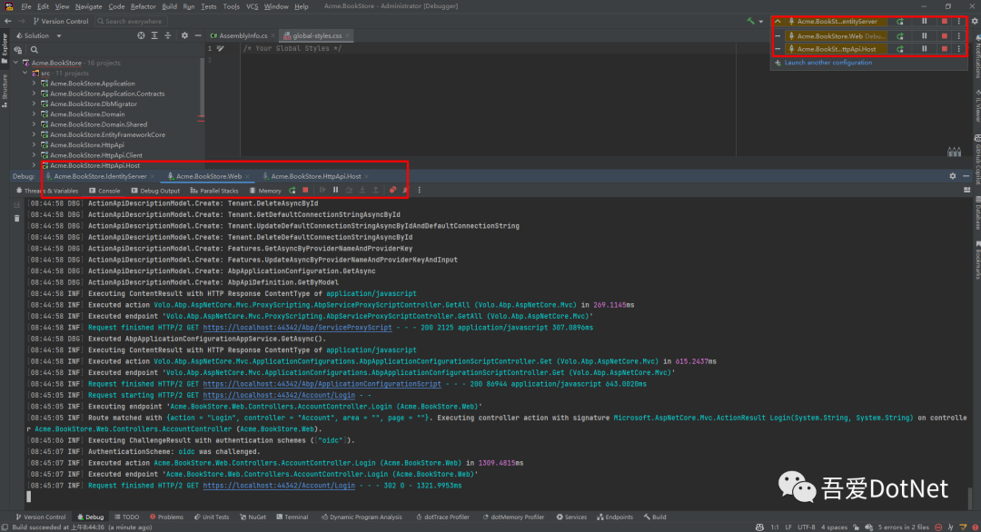
Task: Click the Solution panel search magnifier
Action: [x=34, y=49]
